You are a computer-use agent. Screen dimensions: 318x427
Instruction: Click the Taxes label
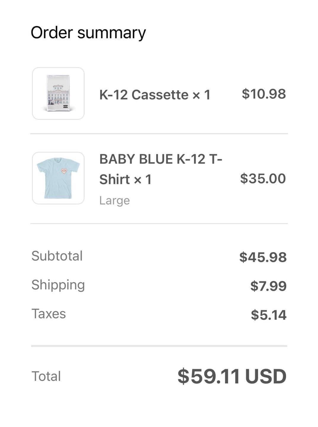point(49,314)
